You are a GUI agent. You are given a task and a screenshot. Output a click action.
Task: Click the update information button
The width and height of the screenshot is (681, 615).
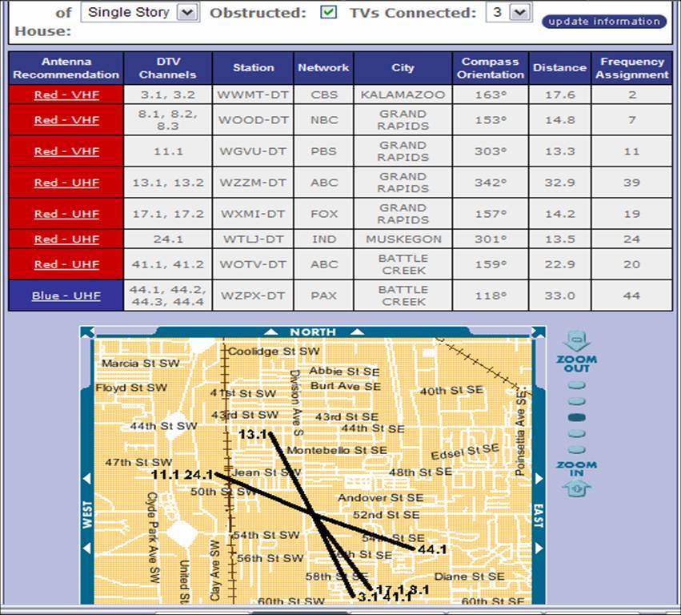604,22
